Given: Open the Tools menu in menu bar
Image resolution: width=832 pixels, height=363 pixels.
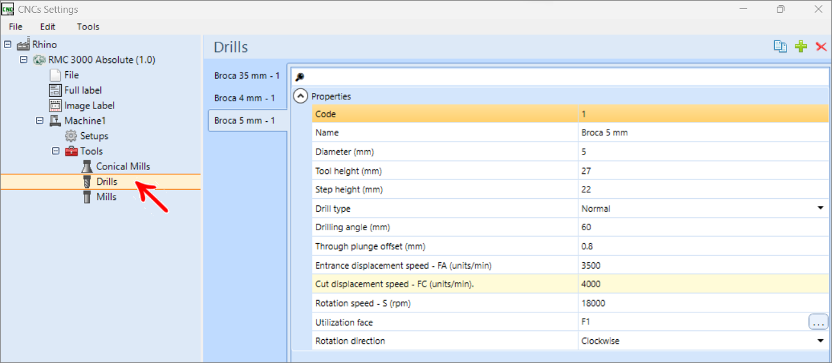Looking at the screenshot, I should point(88,26).
